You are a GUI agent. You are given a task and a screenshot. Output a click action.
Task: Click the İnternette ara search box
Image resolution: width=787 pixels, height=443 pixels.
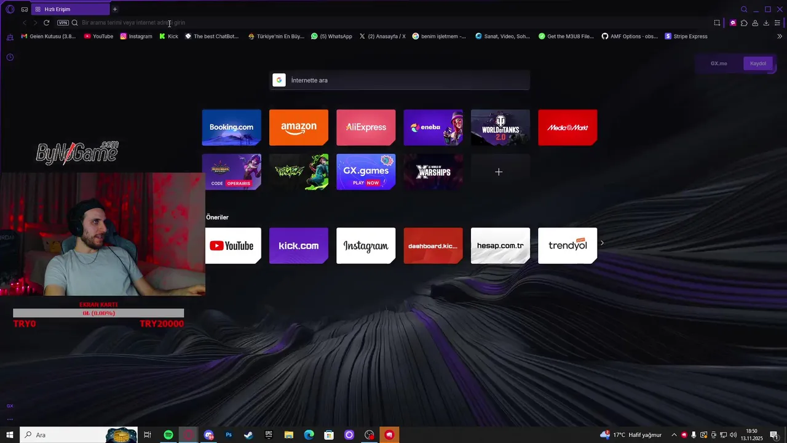click(400, 80)
